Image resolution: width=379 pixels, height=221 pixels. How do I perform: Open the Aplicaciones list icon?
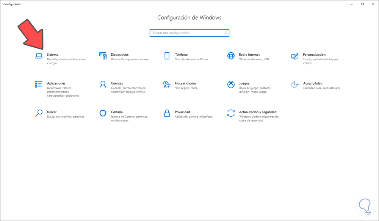tap(39, 84)
